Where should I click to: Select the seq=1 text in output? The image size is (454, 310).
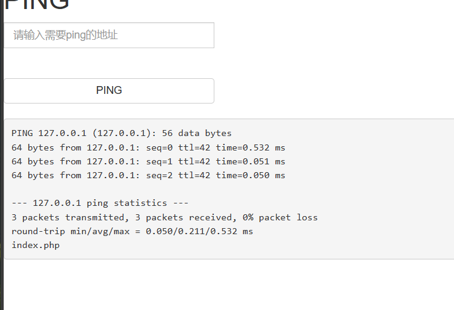(159, 161)
